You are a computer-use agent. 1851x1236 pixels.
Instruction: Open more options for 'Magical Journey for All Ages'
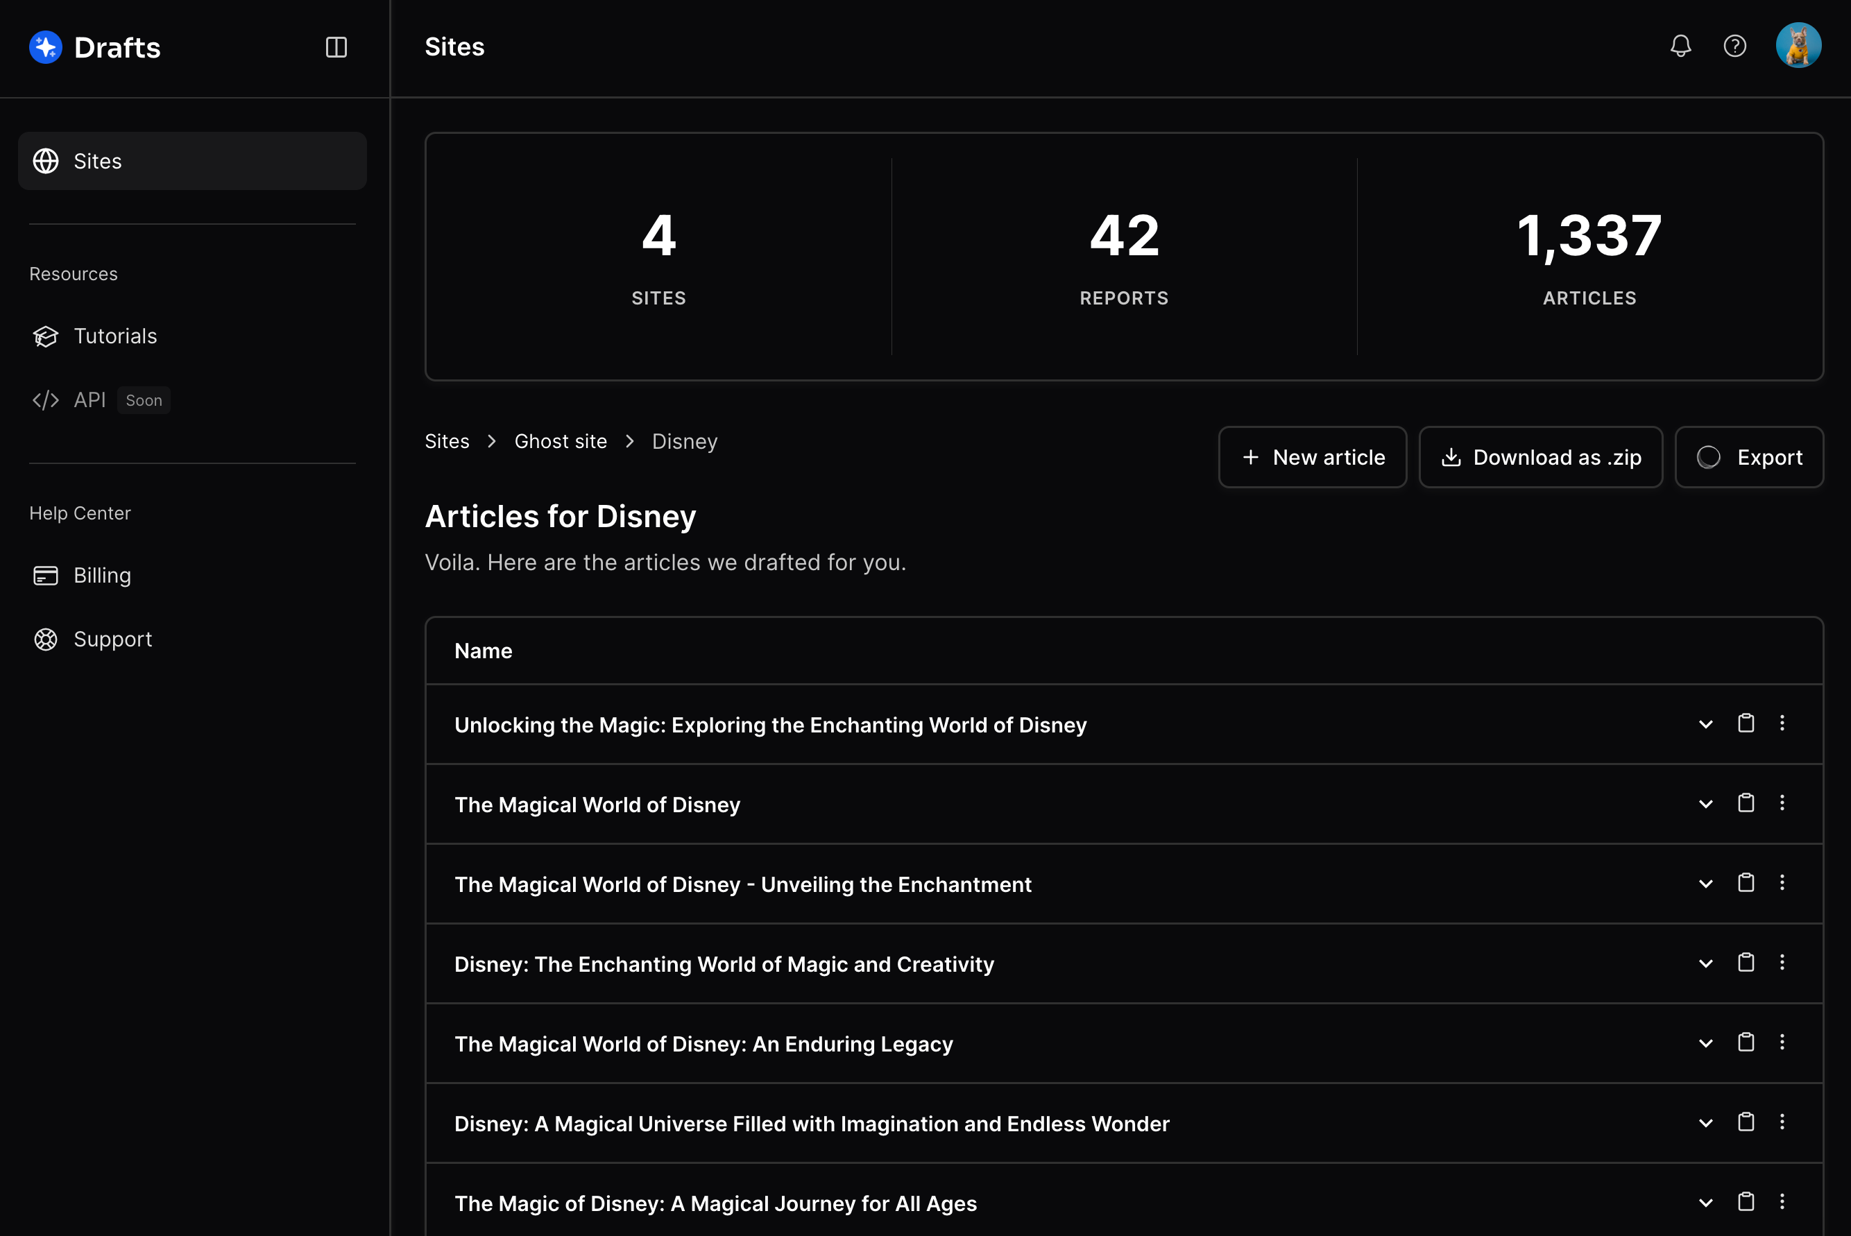click(1782, 1201)
